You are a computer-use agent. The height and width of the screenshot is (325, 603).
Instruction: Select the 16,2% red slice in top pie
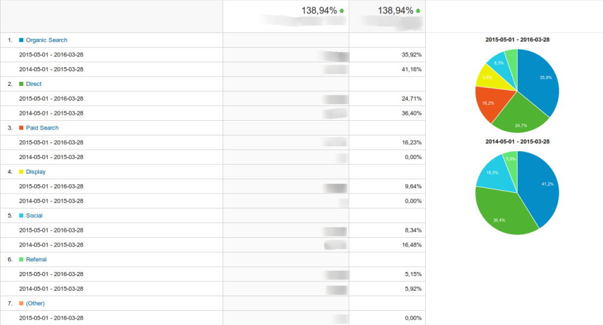[x=489, y=102]
